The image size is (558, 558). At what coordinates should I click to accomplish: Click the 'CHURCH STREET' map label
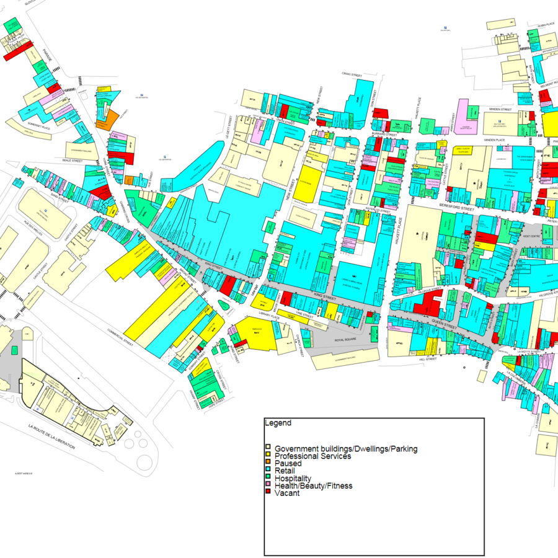299,345
